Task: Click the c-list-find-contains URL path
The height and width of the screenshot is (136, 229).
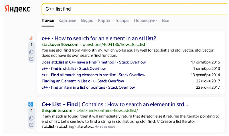Action: (107, 110)
